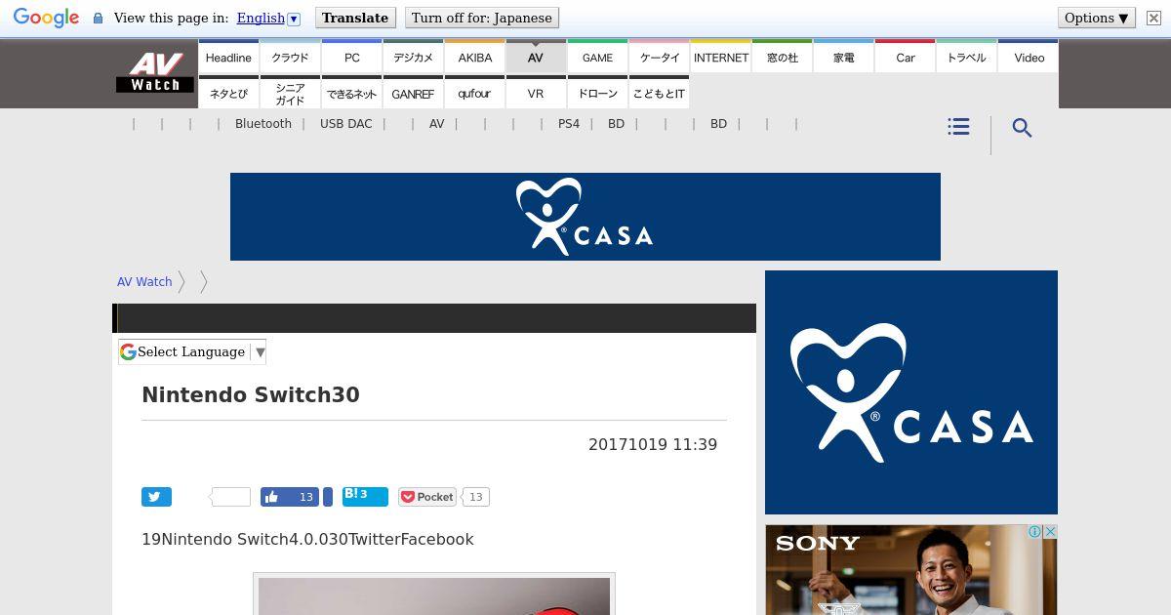Click the USB DAC category link
Viewport: 1171px width, 615px height.
346,124
